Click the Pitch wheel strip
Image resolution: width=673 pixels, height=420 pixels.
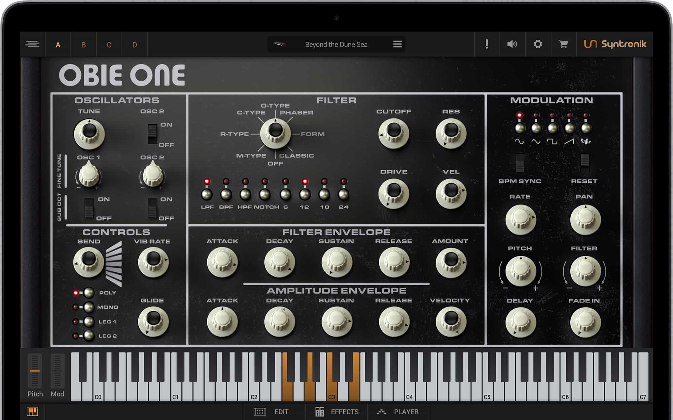(x=35, y=371)
